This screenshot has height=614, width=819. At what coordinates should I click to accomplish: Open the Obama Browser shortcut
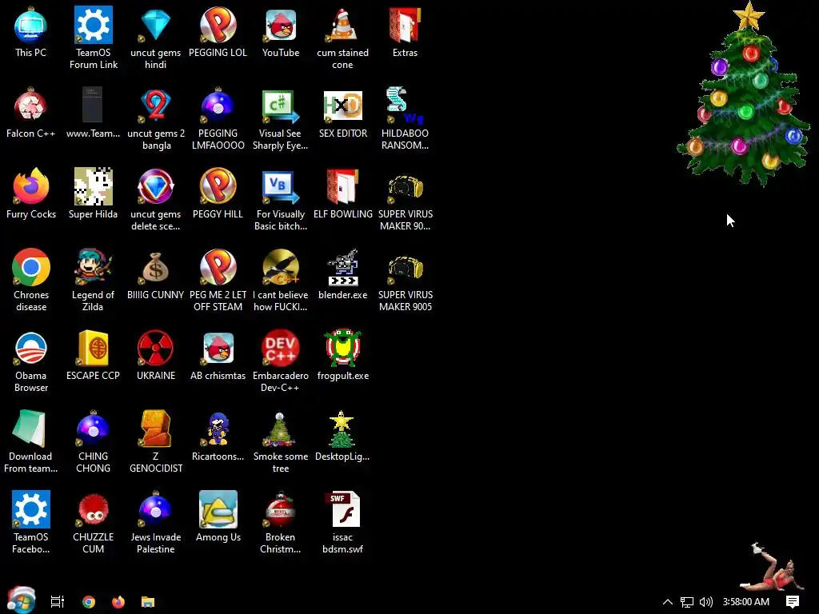[x=31, y=361]
